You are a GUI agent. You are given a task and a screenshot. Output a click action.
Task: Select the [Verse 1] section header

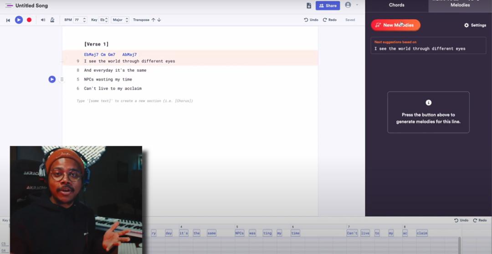(96, 44)
